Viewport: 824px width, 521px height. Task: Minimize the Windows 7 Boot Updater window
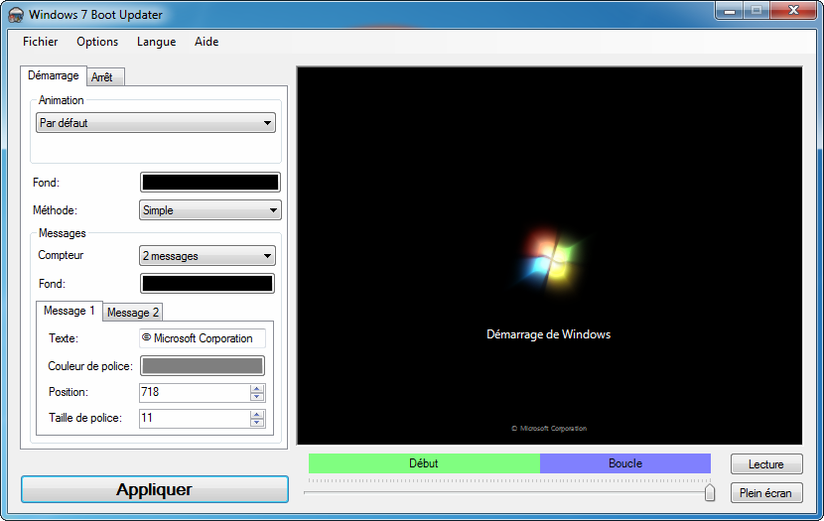730,11
